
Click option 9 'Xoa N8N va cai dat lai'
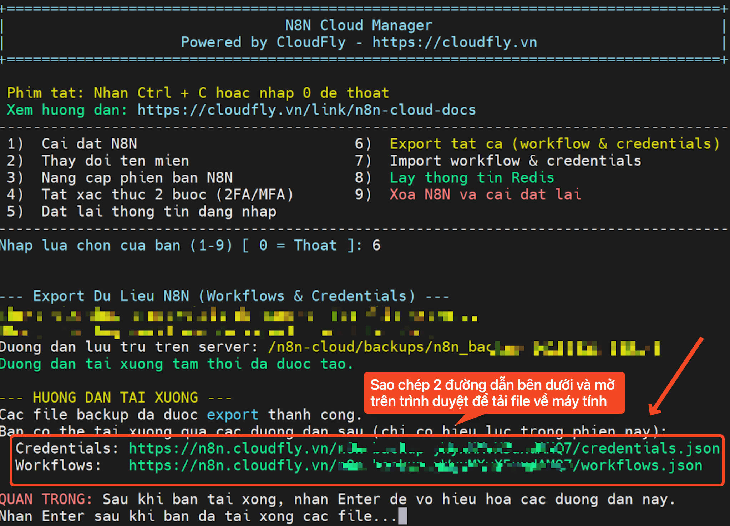(486, 194)
